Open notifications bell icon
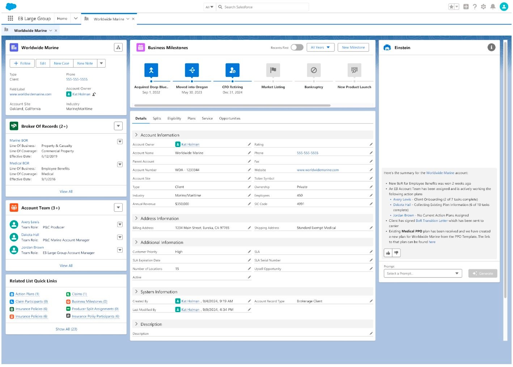 (493, 7)
